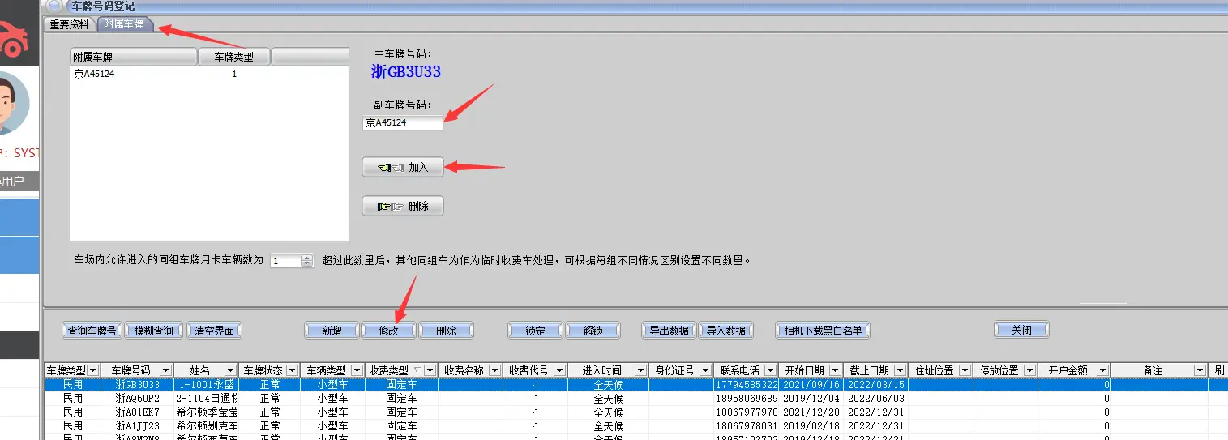Open the 附属车牌 tab

pos(124,24)
